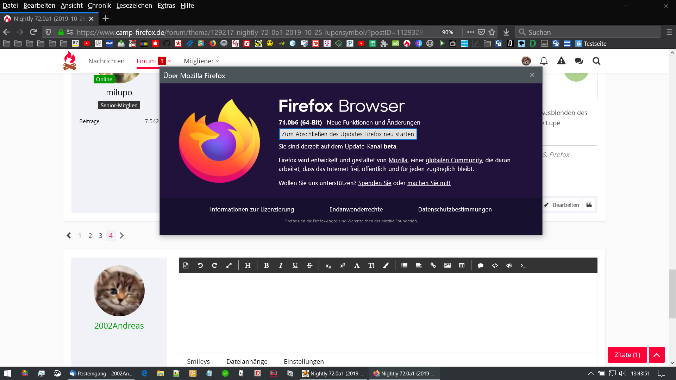Screen dimensions: 676x380
Task: Toggle bold formatting in the editor
Action: 266,265
